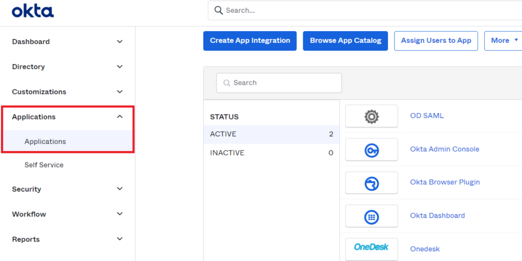The width and height of the screenshot is (522, 261).
Task: Open the Okta Admin Console link
Action: [x=445, y=149]
